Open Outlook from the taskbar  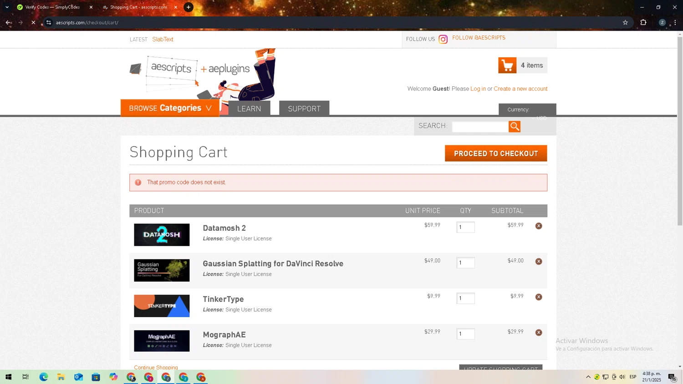click(78, 377)
